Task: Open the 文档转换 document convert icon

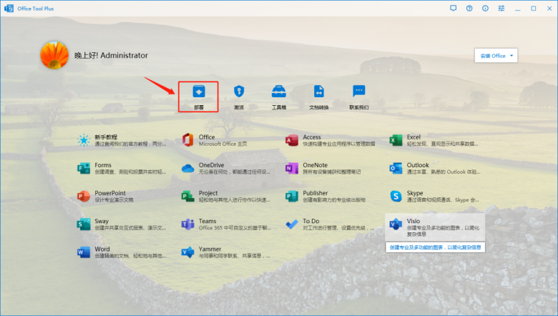Action: click(319, 92)
